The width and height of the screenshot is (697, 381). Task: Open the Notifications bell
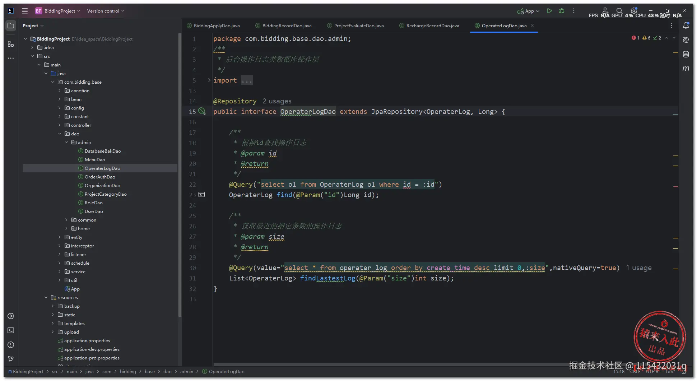[686, 25]
